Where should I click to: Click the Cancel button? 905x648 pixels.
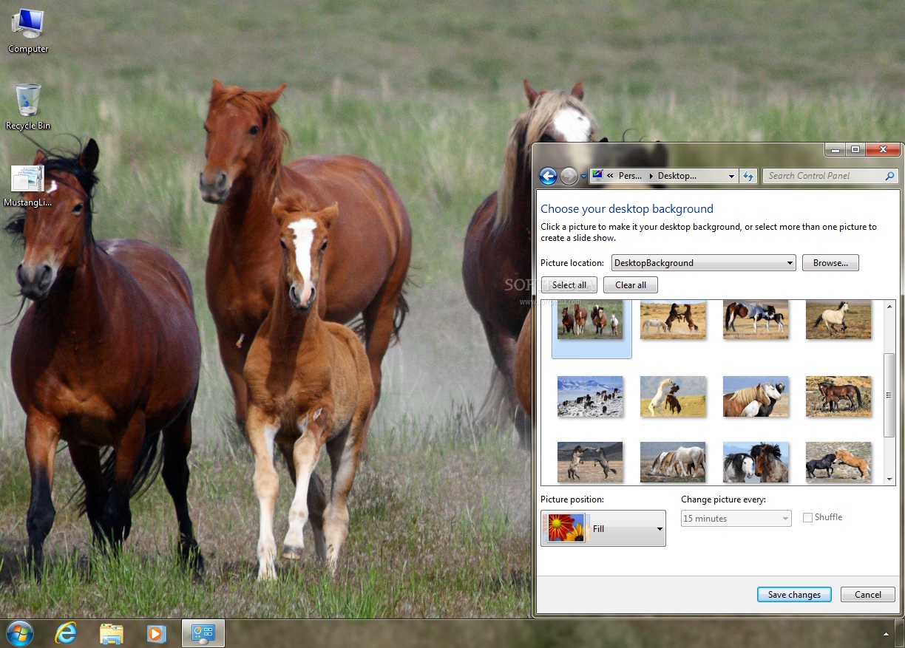click(867, 595)
